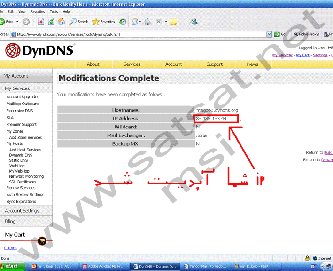Open MailHop Outbound sidebar link
This screenshot has height=271, width=333.
tap(23, 104)
